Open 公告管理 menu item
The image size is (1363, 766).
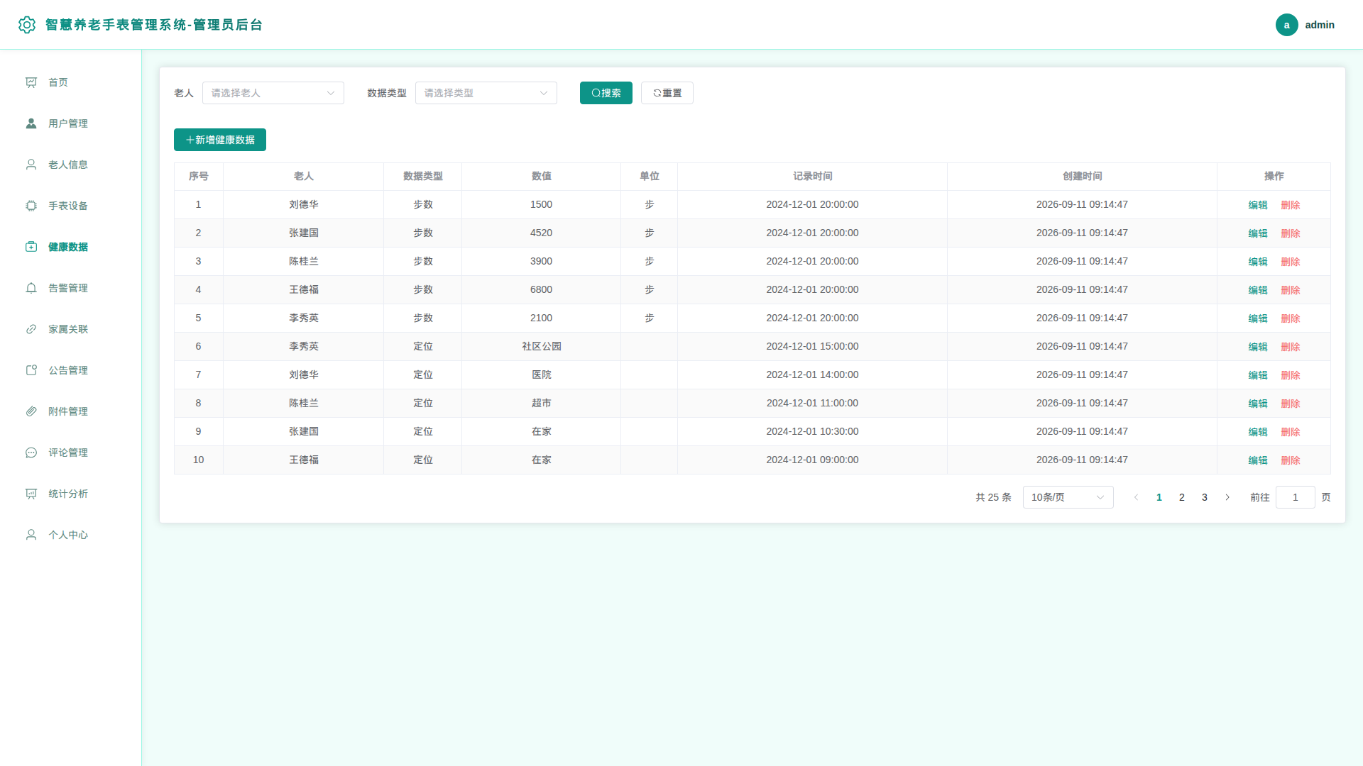click(70, 370)
